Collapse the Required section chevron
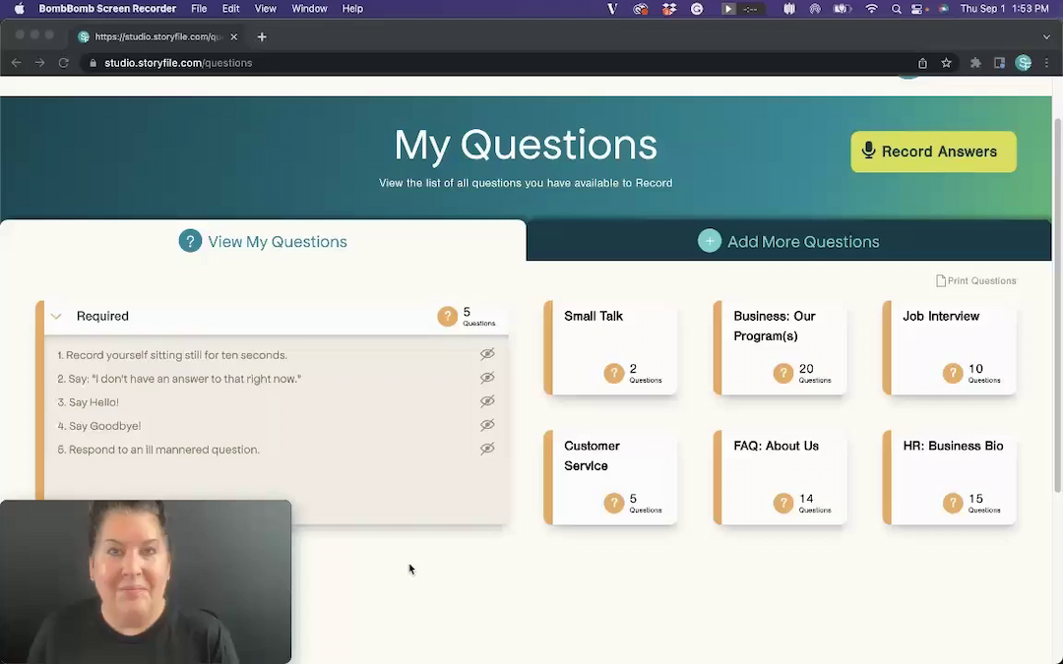1063x664 pixels. (56, 316)
